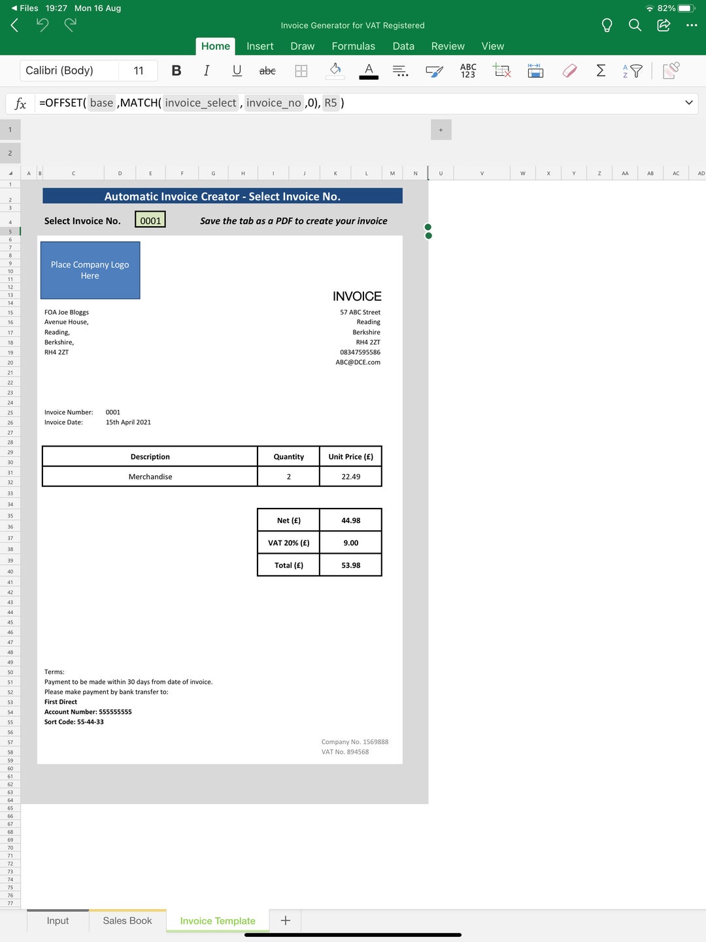The height and width of the screenshot is (942, 706).
Task: Add a new sheet with the plus button
Action: coord(285,920)
